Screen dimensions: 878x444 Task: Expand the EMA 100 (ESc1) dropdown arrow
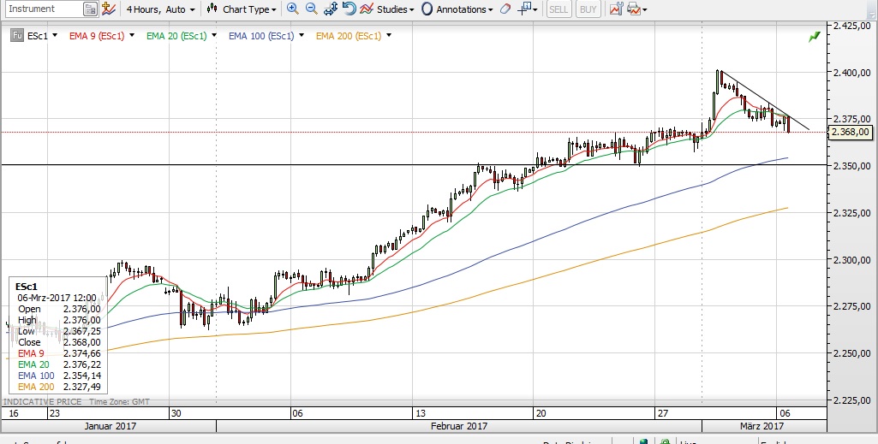coord(302,35)
